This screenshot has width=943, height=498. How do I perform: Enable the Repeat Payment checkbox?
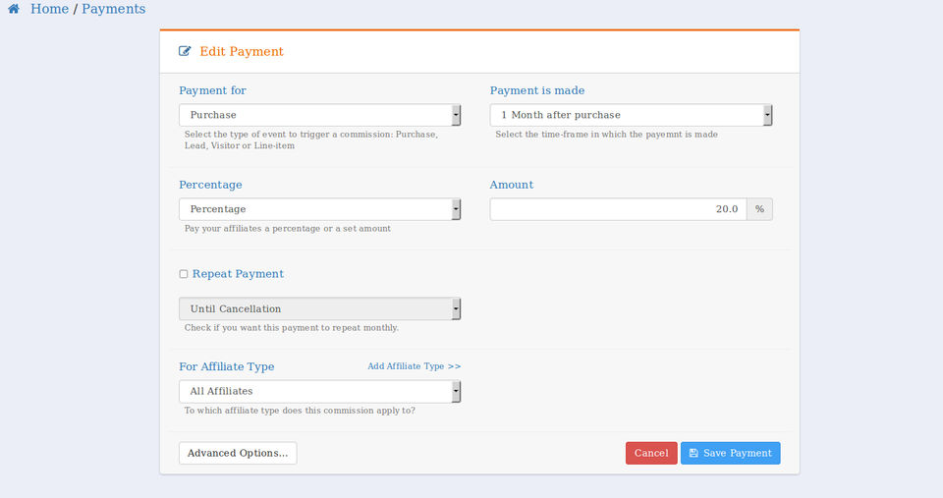[184, 274]
